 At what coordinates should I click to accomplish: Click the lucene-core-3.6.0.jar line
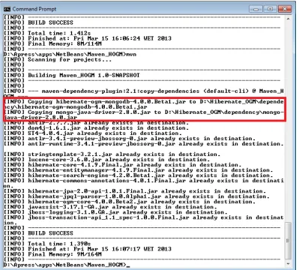click(x=107, y=160)
